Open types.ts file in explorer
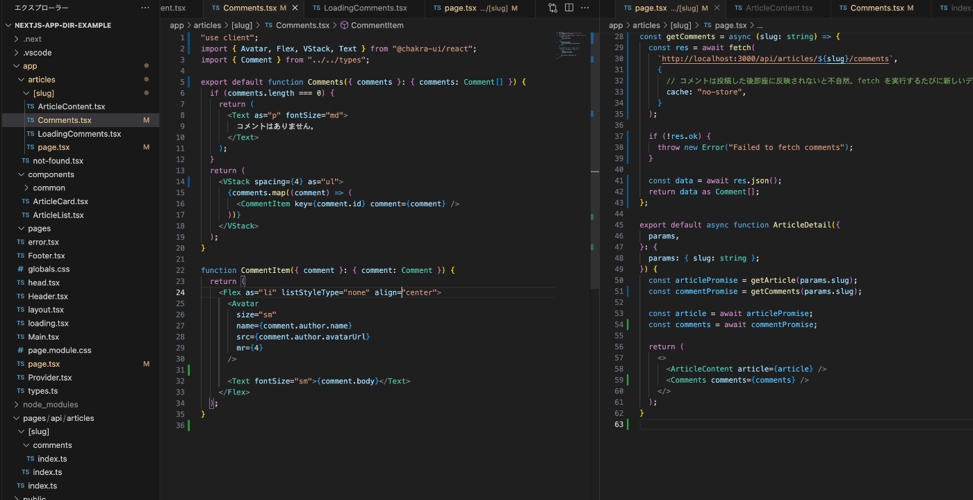 pos(42,391)
